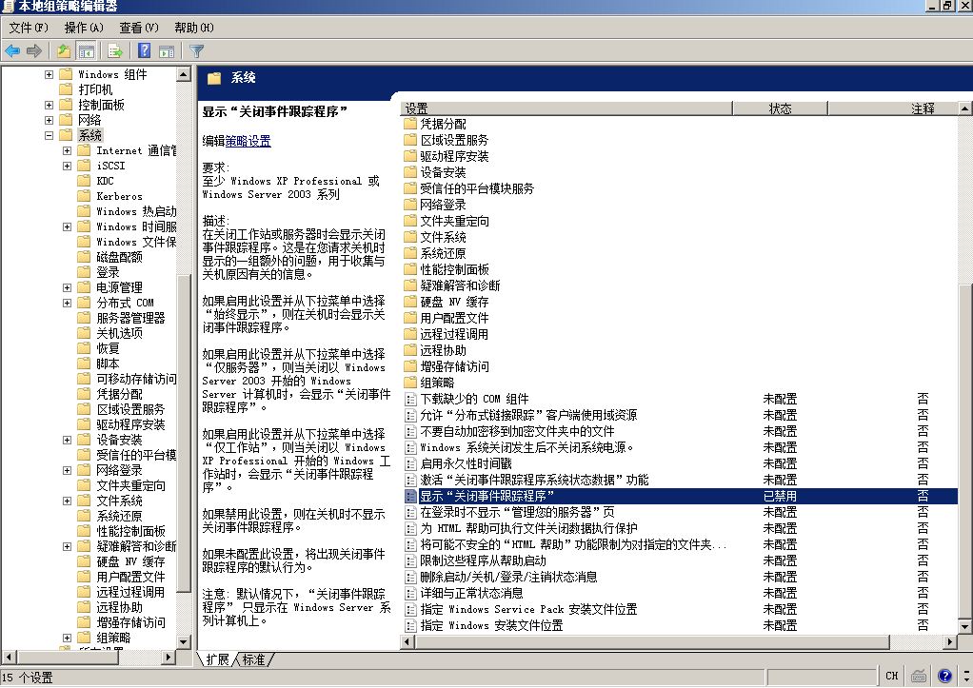The width and height of the screenshot is (973, 688).
Task: Click policy icon of 下载缺少的 COM 组件
Action: (x=410, y=399)
